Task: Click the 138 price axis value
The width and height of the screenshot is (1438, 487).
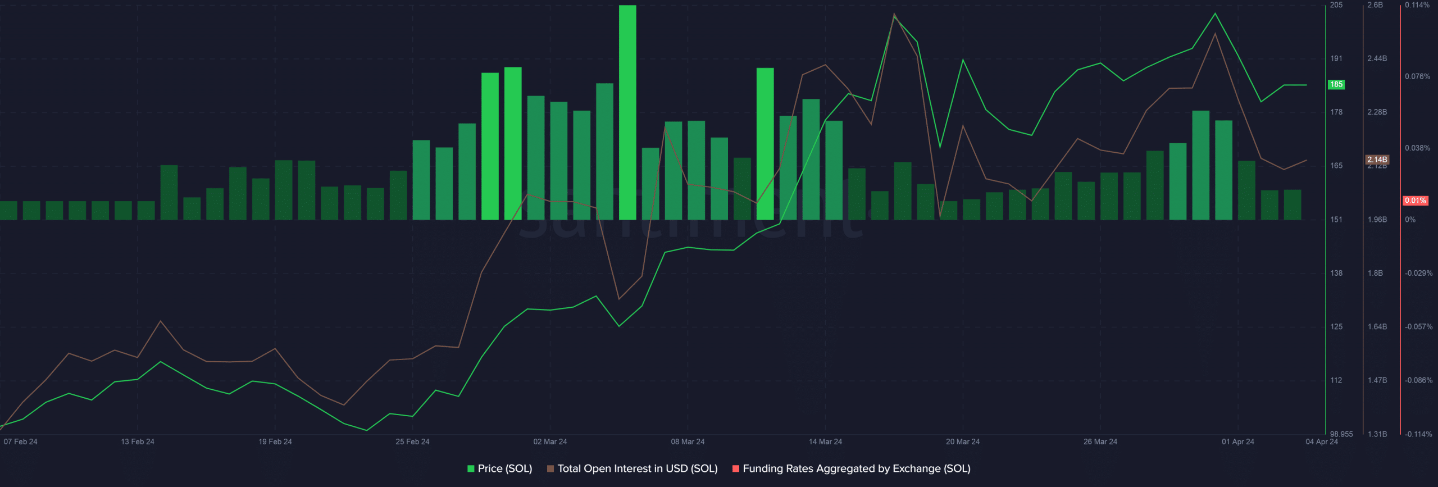Action: (x=1336, y=273)
